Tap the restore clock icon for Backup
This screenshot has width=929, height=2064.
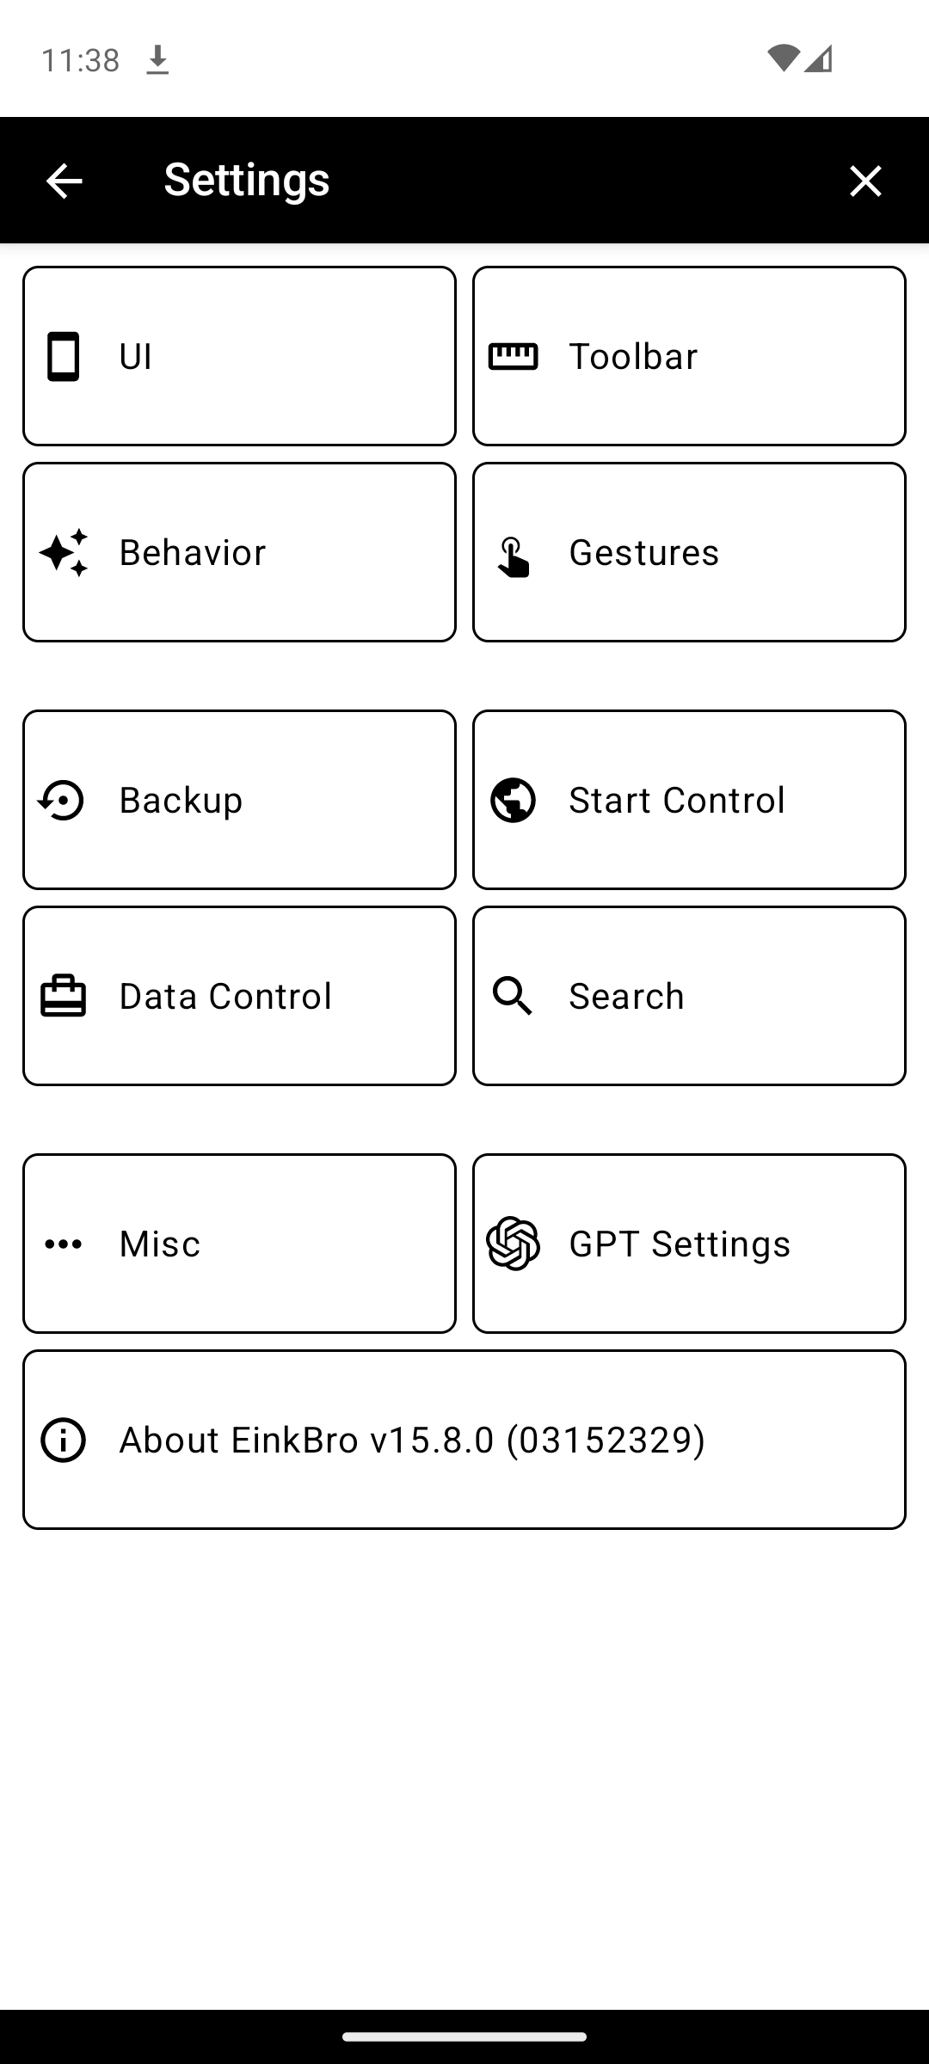point(62,800)
